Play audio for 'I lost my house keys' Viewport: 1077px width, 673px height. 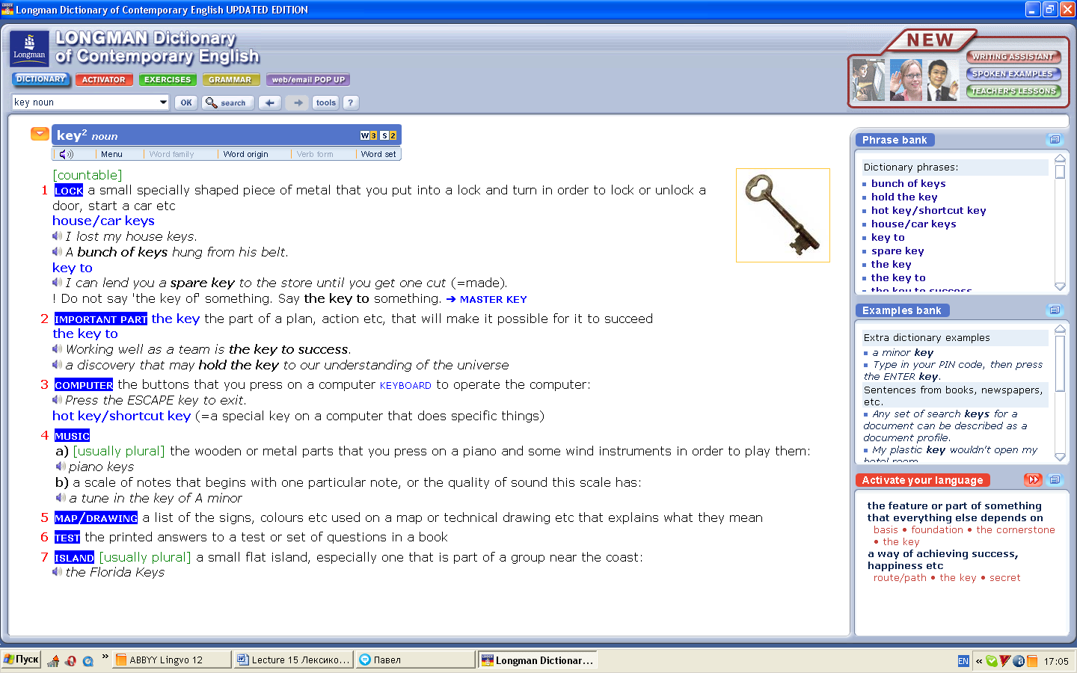pyautogui.click(x=57, y=236)
